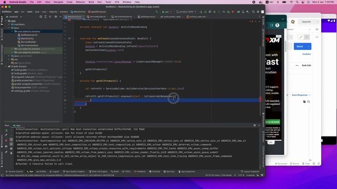
Task: Open the Device Manager side tool window
Action: (x=263, y=38)
